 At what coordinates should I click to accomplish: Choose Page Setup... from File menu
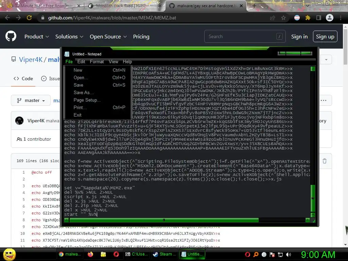(98, 100)
